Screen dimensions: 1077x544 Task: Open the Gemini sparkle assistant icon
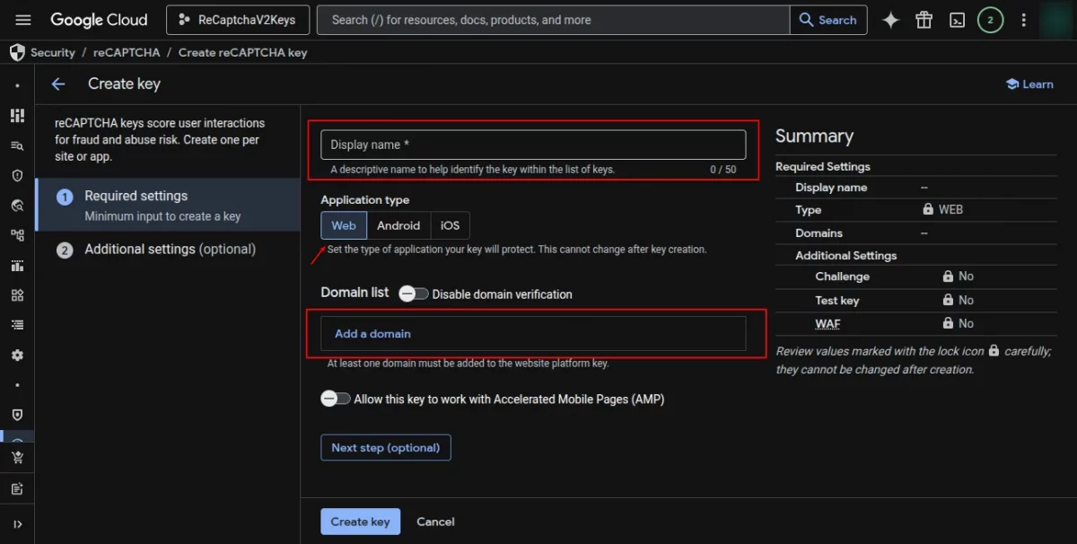point(890,20)
